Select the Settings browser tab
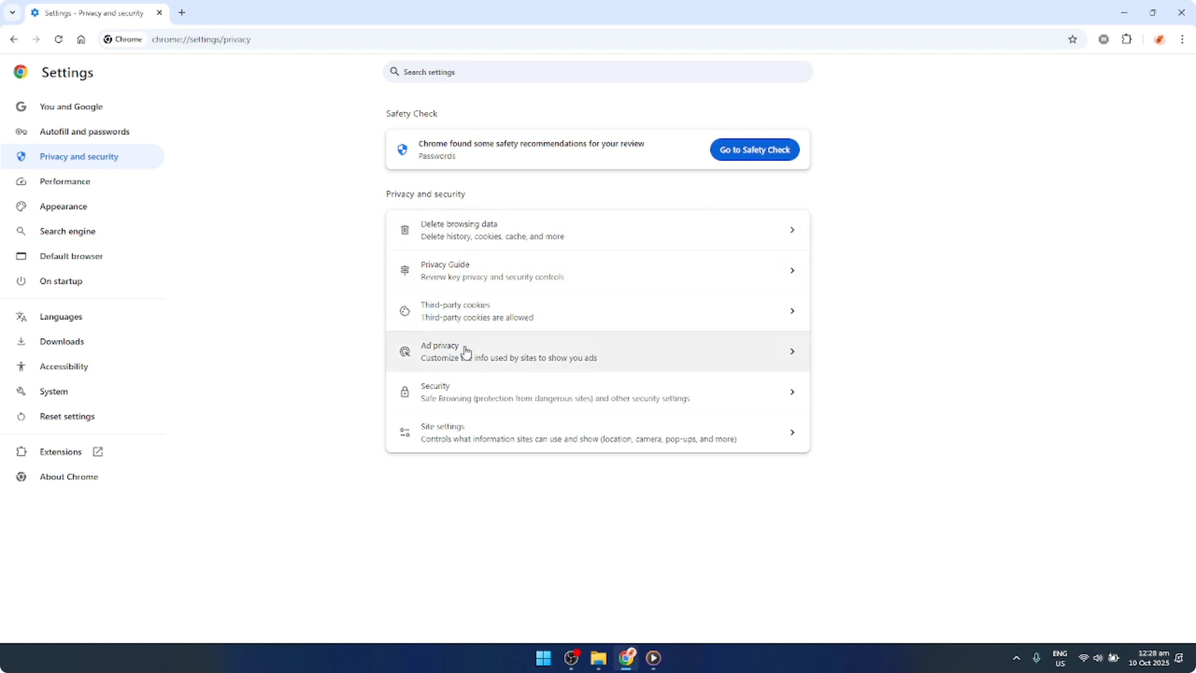Screen dimensions: 1196x673 tap(93, 13)
